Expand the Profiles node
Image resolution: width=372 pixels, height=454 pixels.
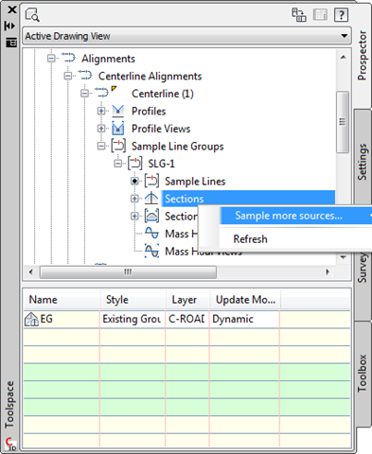(101, 111)
